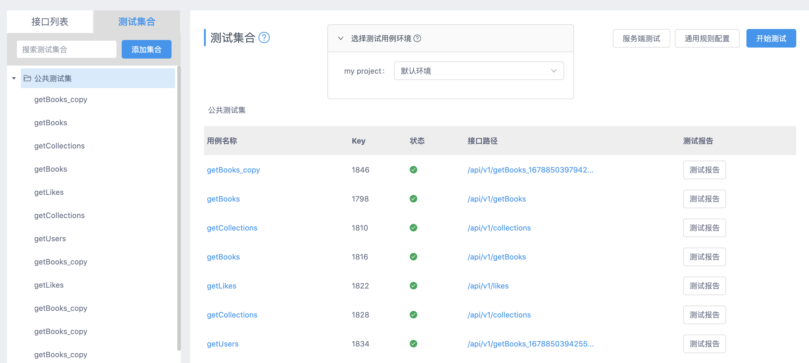809x363 pixels.
Task: Click the folder icon of 公共测试集
Action: (27, 78)
